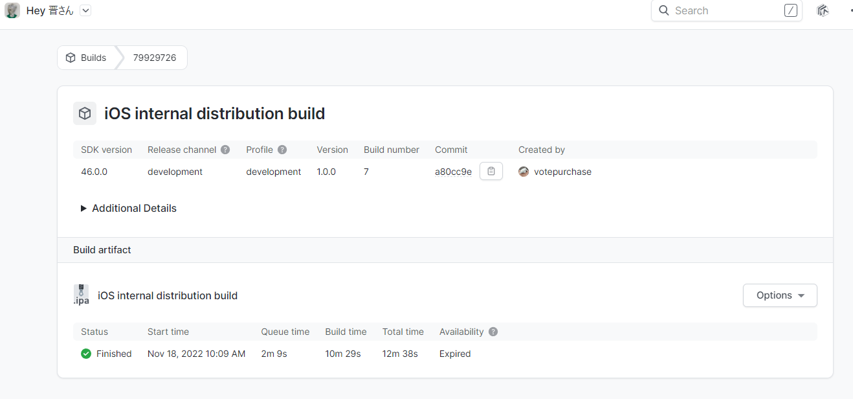Click the stacked-layers icon beside the Search box
The width and height of the screenshot is (853, 399).
(x=823, y=10)
